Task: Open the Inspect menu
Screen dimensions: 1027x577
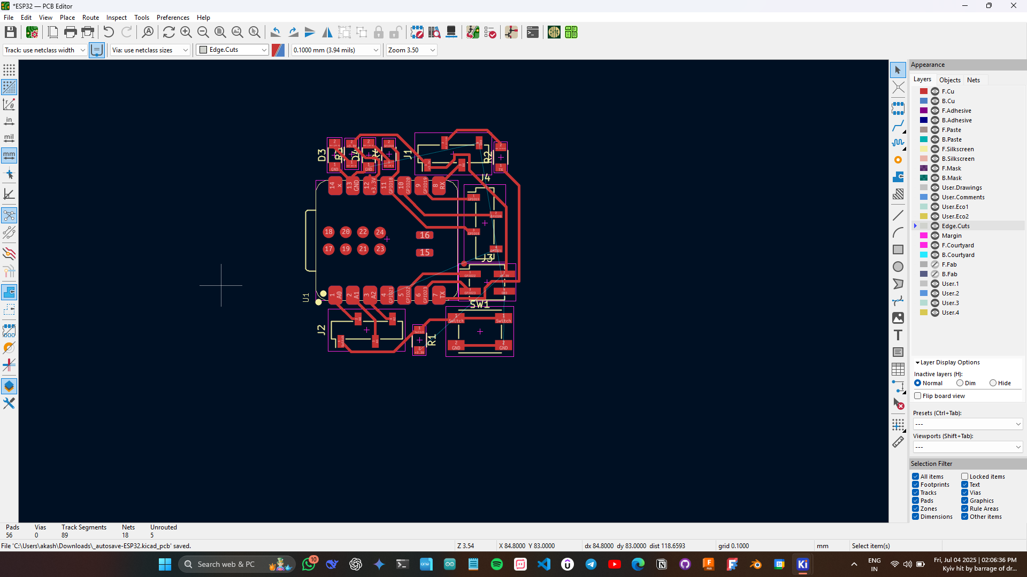Action: 116,18
